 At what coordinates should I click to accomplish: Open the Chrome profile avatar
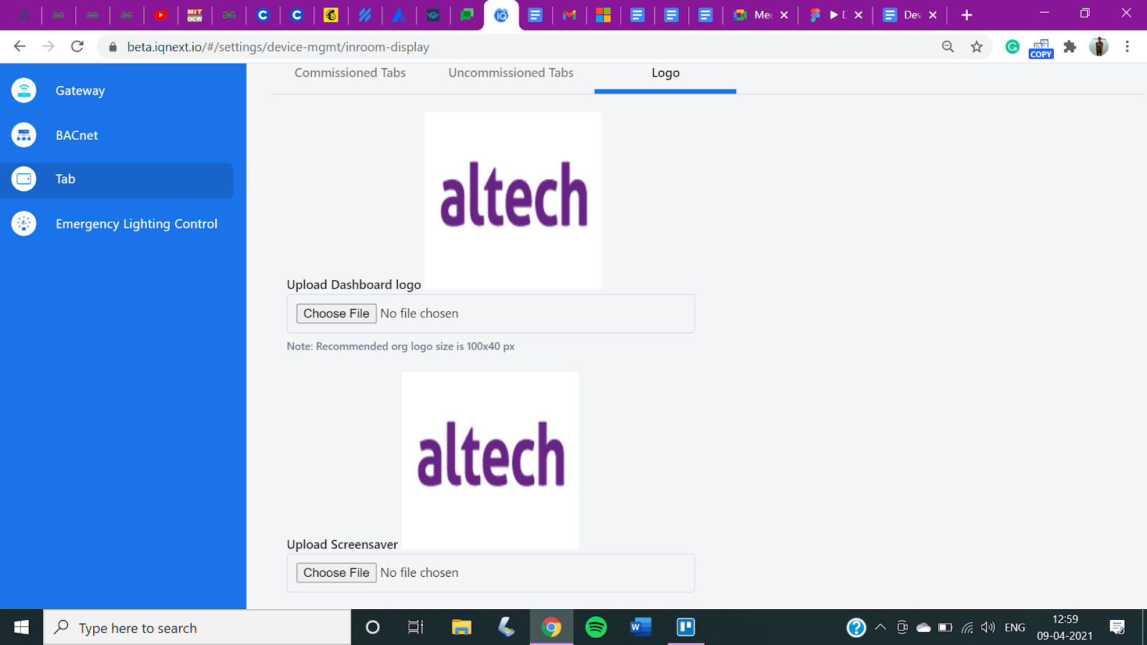(1098, 47)
